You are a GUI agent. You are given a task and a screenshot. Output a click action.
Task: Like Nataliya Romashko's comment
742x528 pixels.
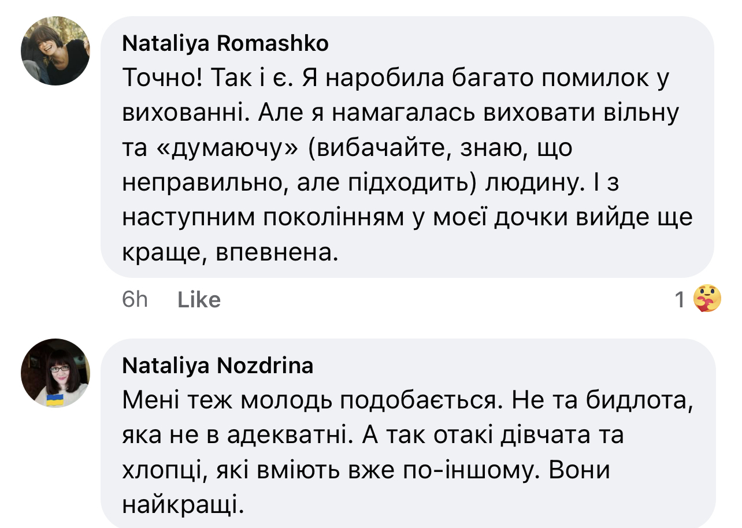coord(199,300)
